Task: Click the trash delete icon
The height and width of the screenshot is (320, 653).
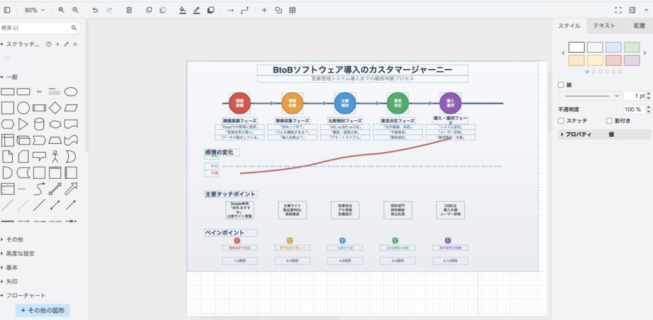Action: click(x=129, y=10)
